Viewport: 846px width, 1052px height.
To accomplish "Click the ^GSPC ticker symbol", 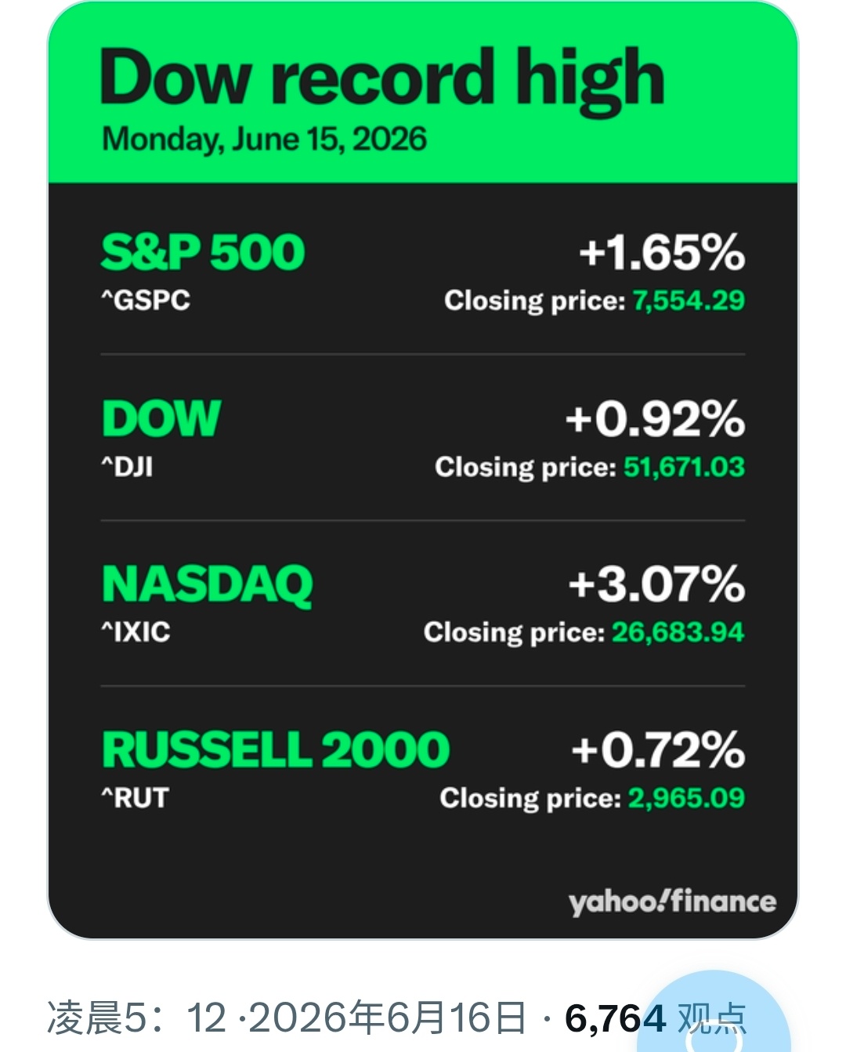I will click(x=146, y=300).
